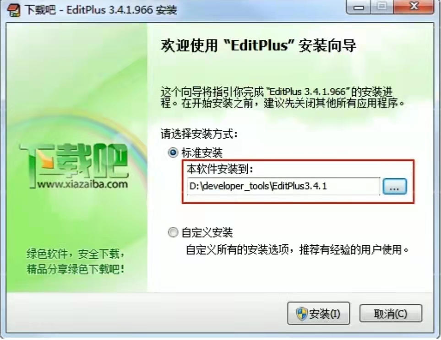Open the folder browser with the ... button
This screenshot has height=340, width=441.
click(x=395, y=186)
